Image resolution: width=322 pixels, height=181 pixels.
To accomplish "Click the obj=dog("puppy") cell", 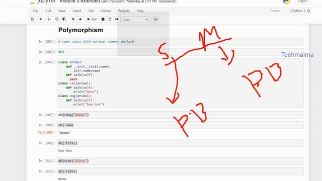I will tap(180, 115).
